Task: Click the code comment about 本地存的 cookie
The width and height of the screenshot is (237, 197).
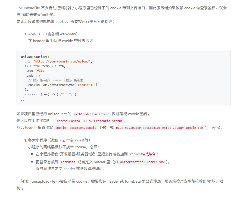Action: coord(56,80)
